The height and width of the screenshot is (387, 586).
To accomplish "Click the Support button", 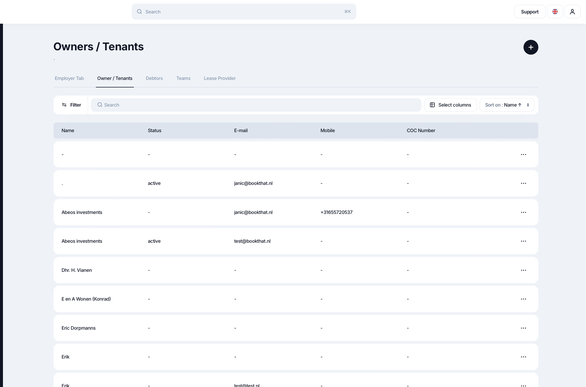I will pyautogui.click(x=529, y=12).
